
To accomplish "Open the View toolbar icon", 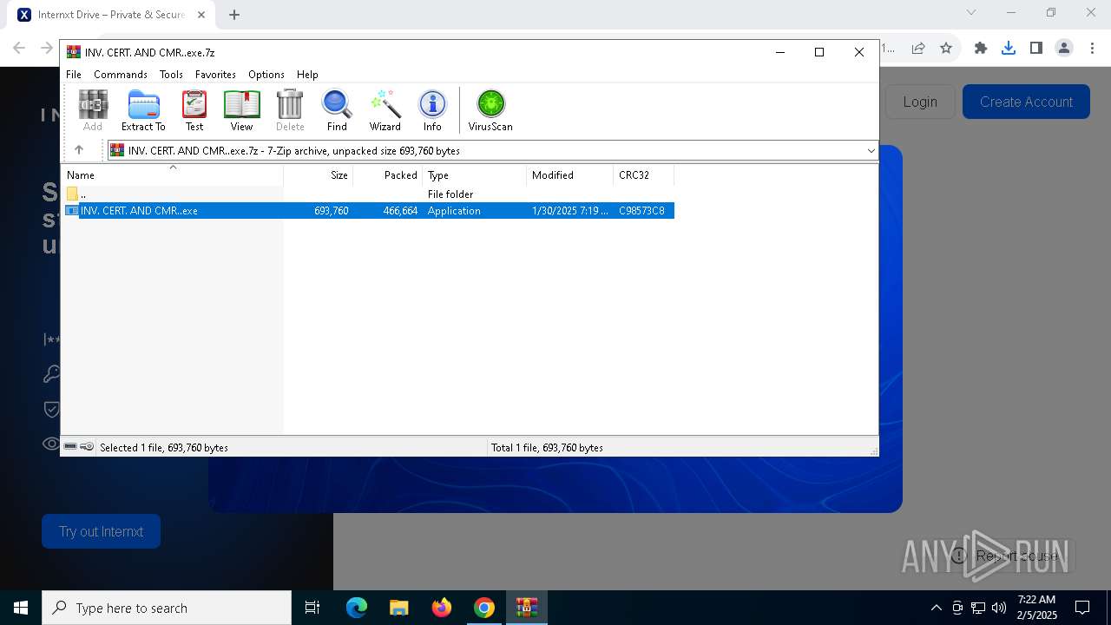I will click(241, 110).
